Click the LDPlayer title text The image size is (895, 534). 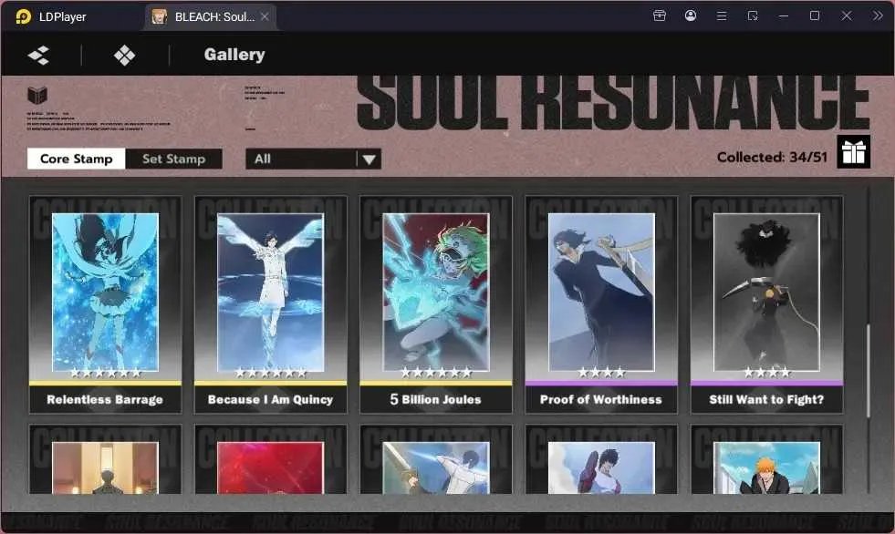[x=63, y=17]
